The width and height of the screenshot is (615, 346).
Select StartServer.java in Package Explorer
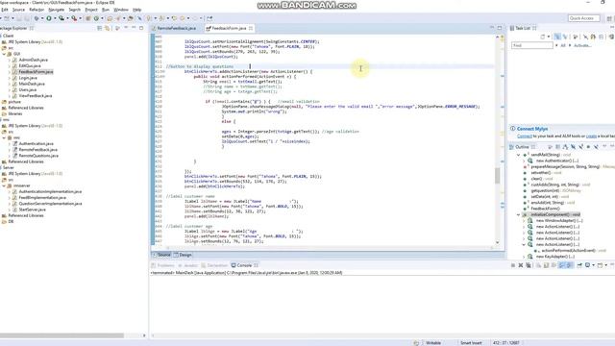pyautogui.click(x=32, y=210)
